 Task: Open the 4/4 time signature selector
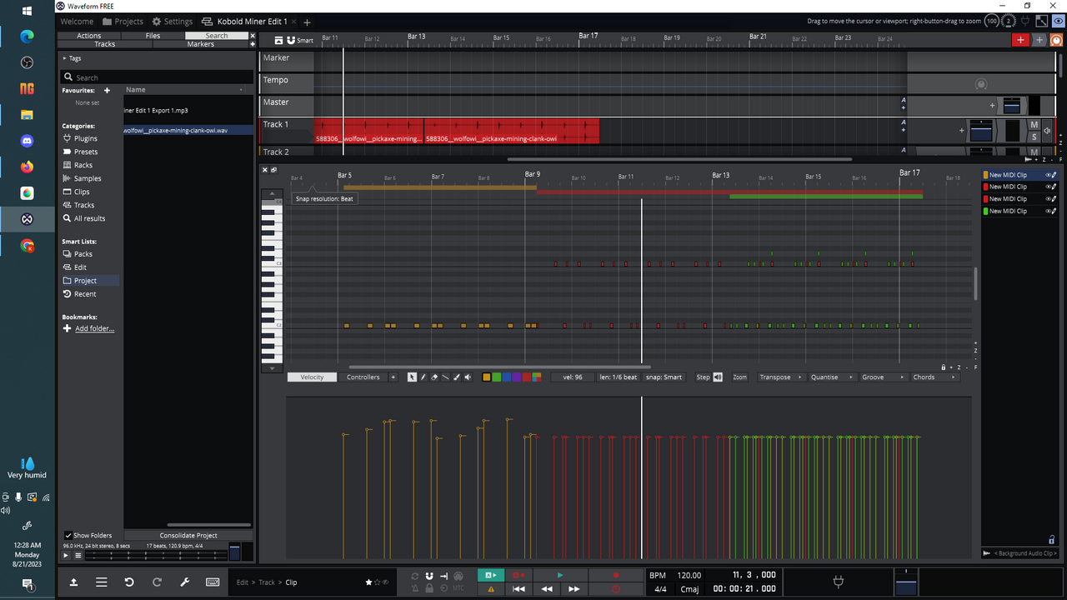(x=660, y=589)
